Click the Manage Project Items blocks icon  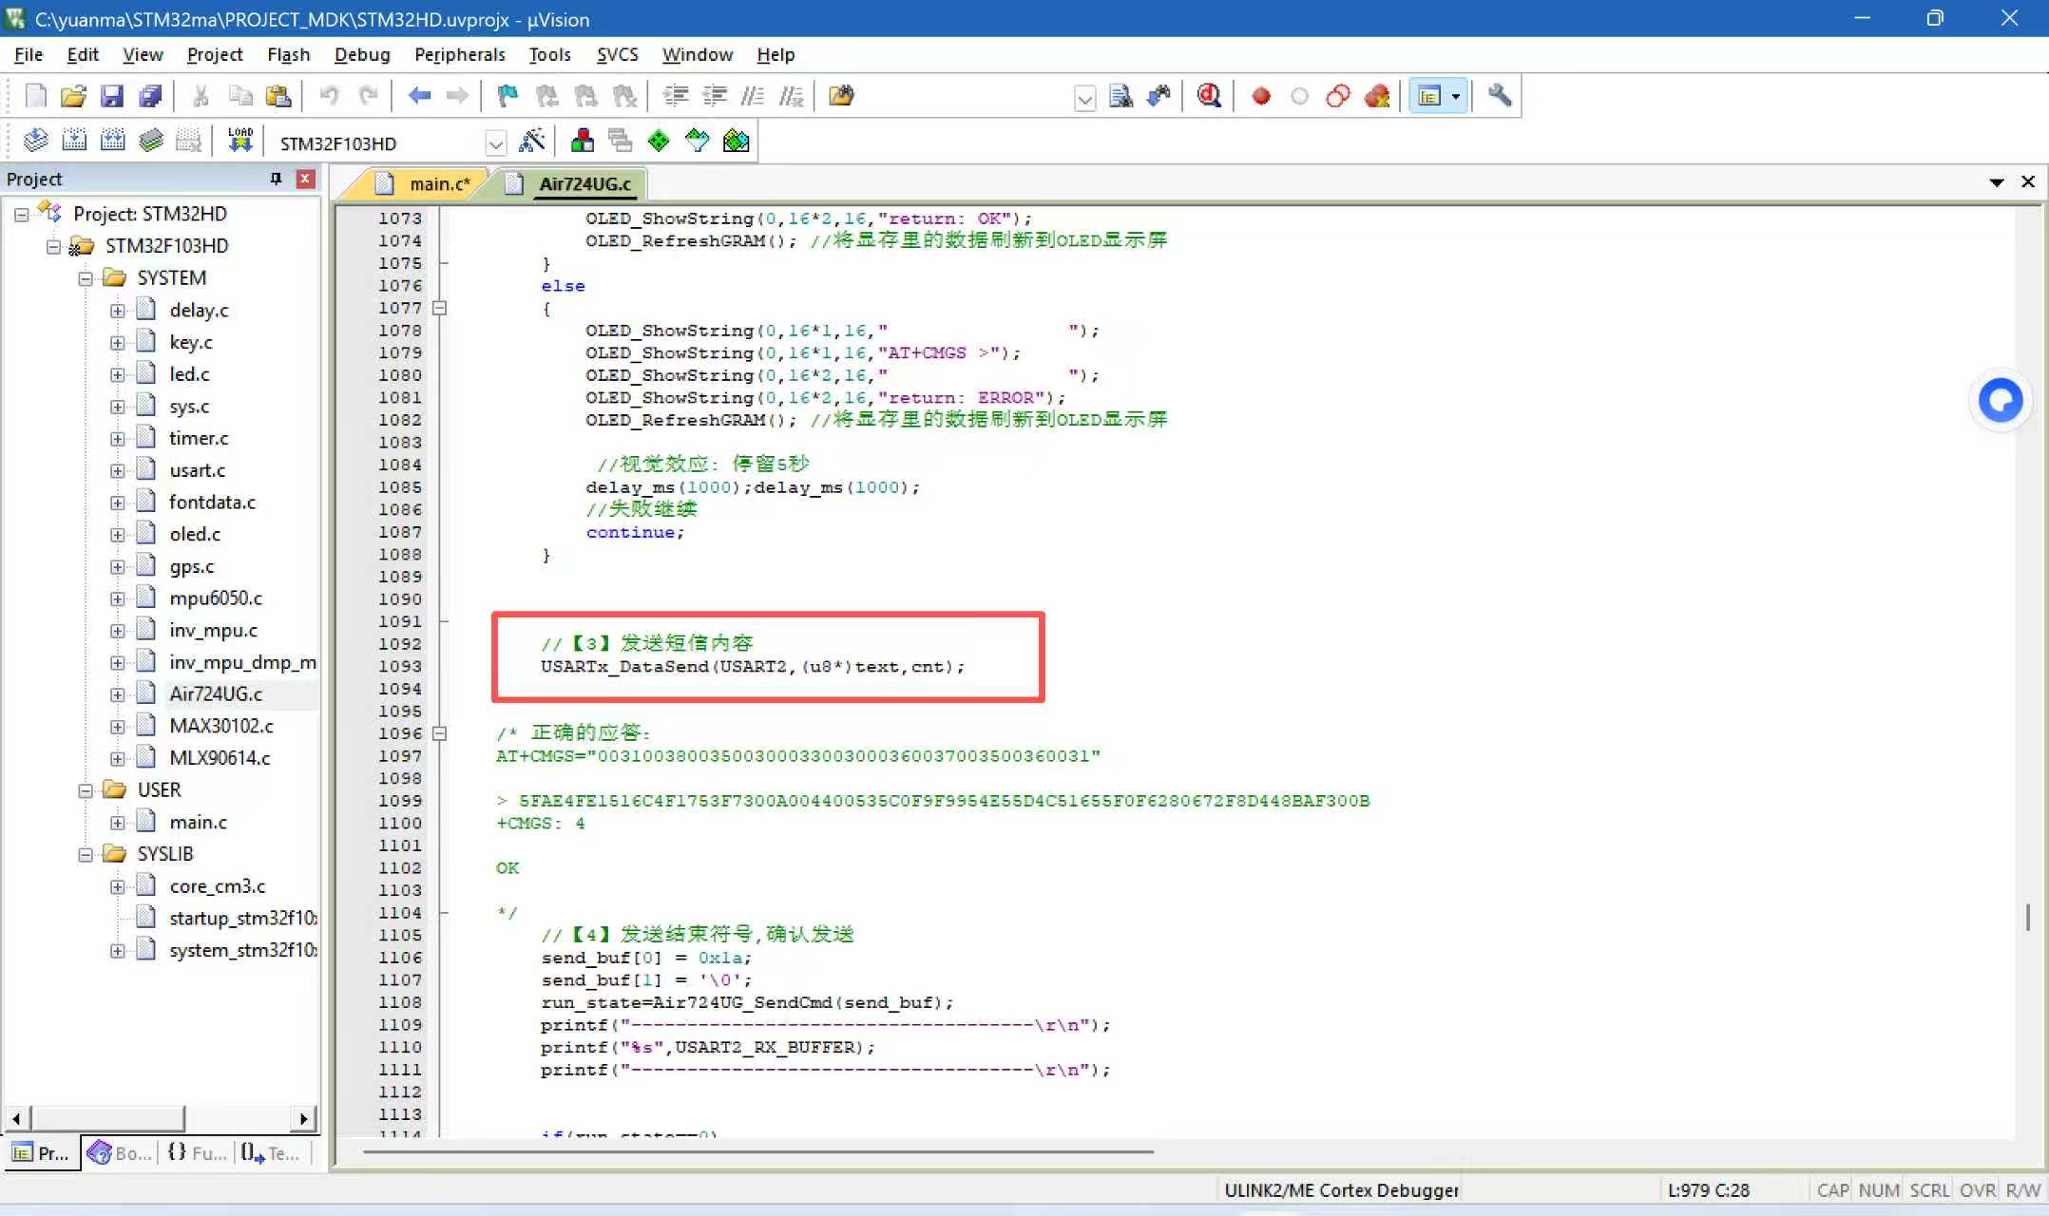pyautogui.click(x=583, y=142)
